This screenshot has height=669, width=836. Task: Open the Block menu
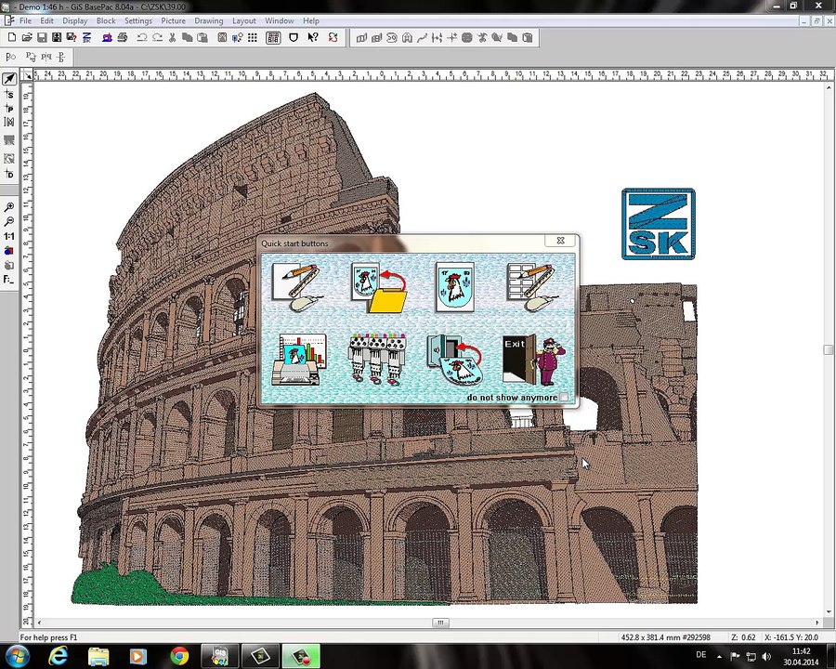point(106,20)
